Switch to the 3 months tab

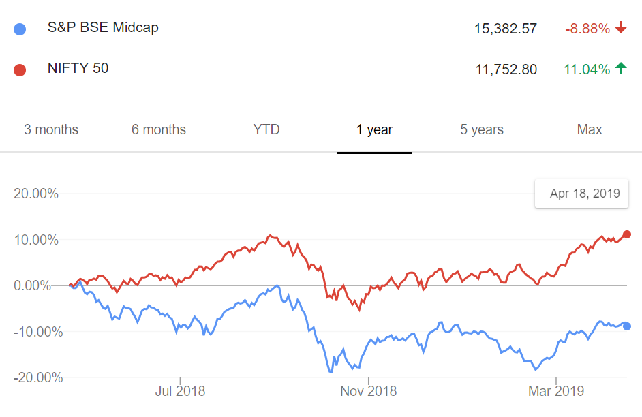click(51, 129)
